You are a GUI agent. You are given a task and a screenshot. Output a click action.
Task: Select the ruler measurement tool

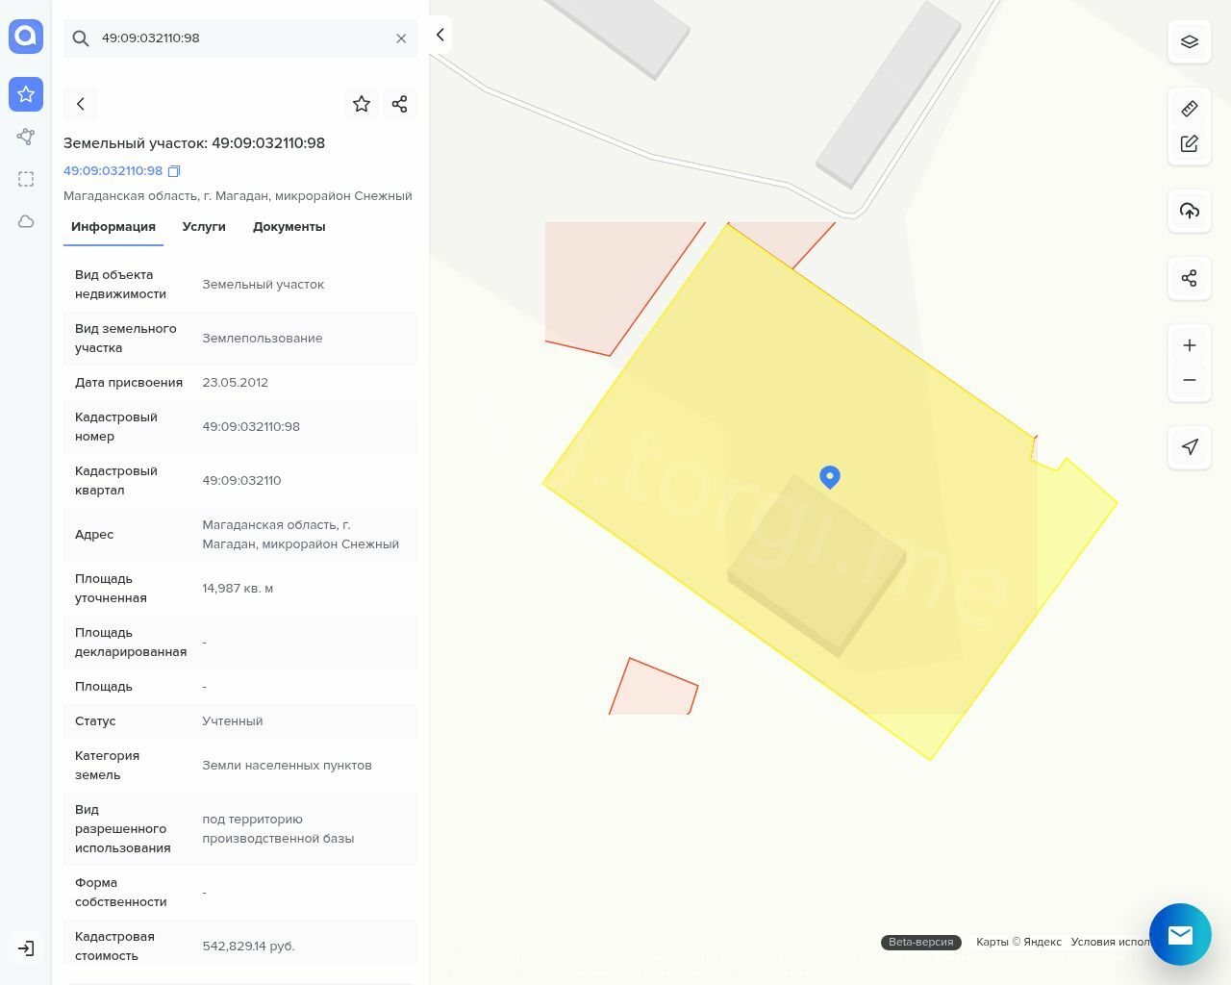pyautogui.click(x=1190, y=109)
